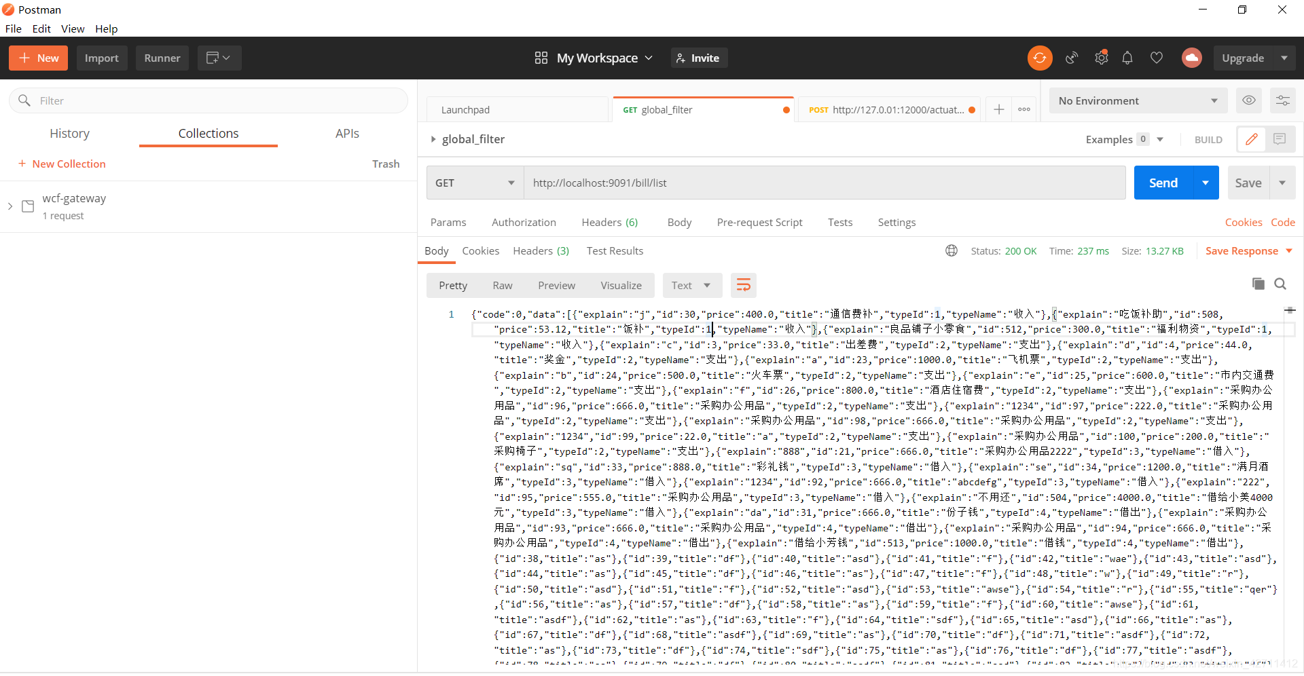Open the Authorization tab
Image resolution: width=1304 pixels, height=676 pixels.
[x=524, y=222]
